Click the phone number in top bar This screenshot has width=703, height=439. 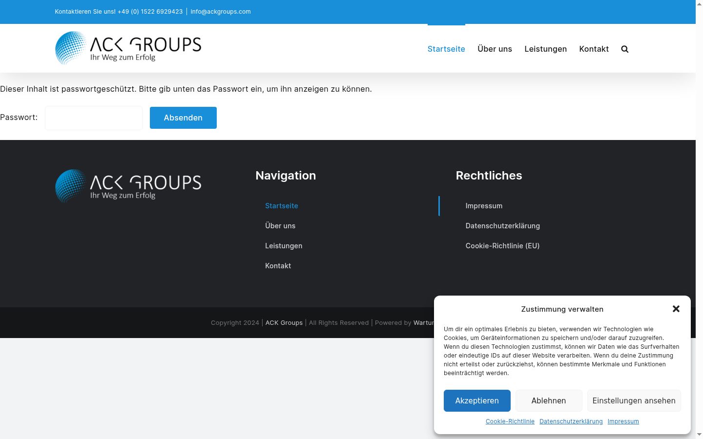click(150, 12)
